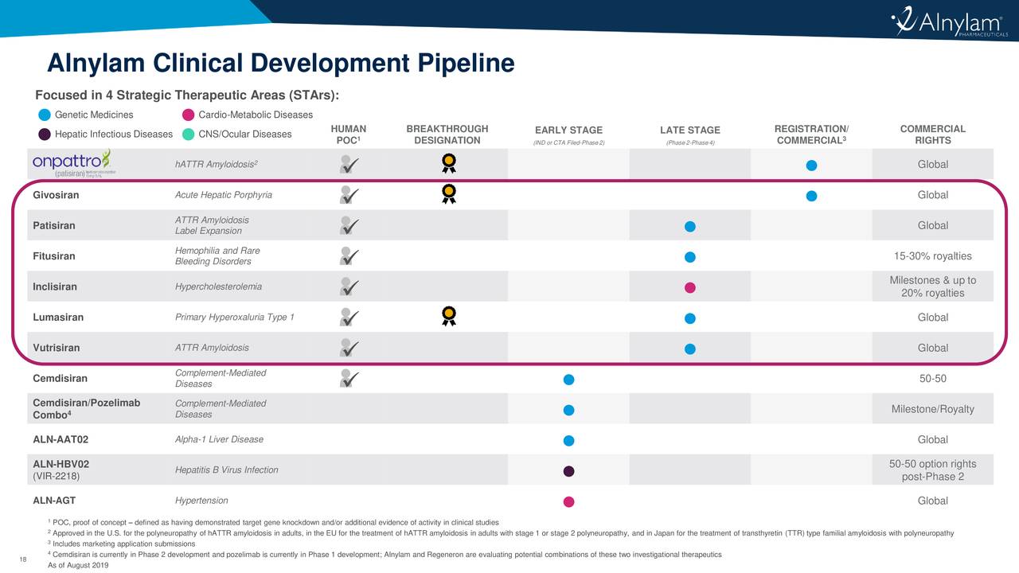Click the Human POC checkmark for Inclisiran
The width and height of the screenshot is (1019, 573).
point(349,286)
